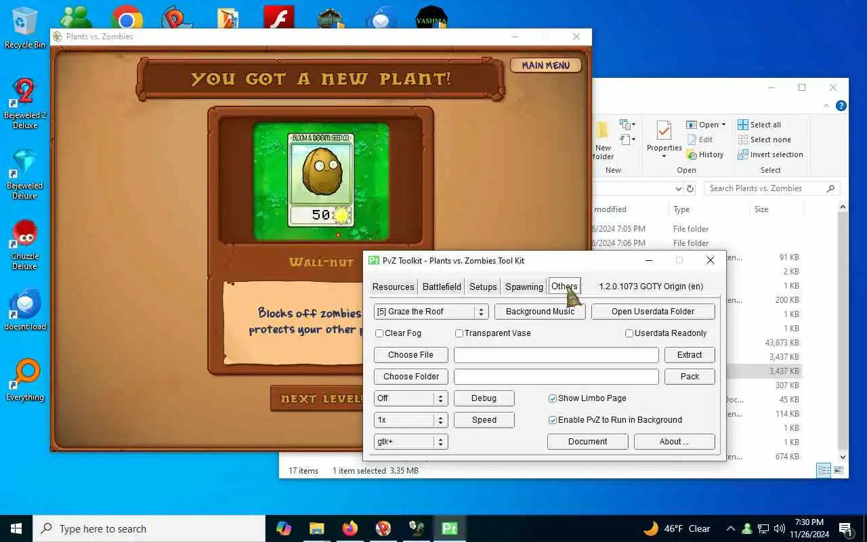
Task: Switch to the Resources tab
Action: [x=393, y=287]
